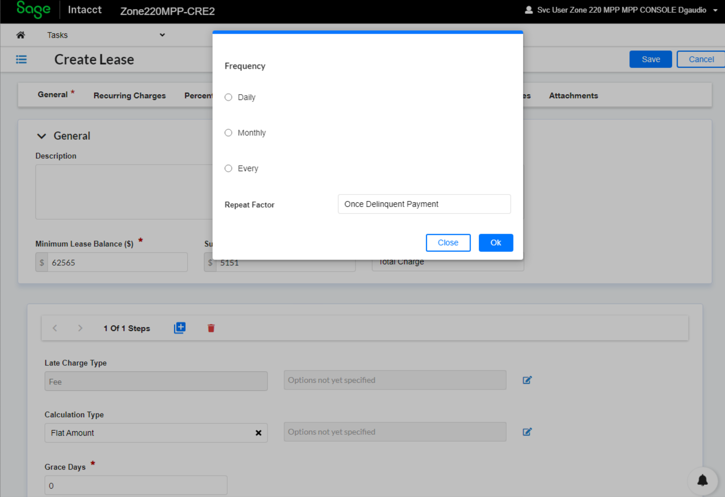Clear the Flat Amount selection
The height and width of the screenshot is (497, 725).
click(x=258, y=433)
